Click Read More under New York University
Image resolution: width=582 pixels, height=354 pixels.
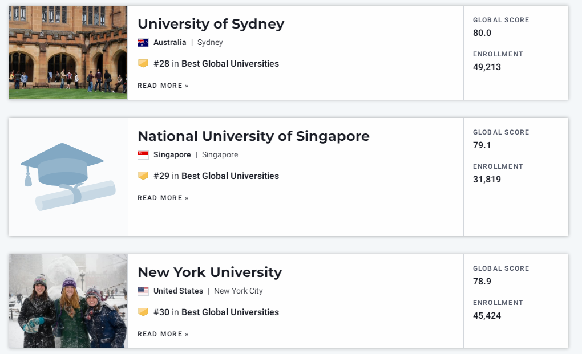coord(163,335)
